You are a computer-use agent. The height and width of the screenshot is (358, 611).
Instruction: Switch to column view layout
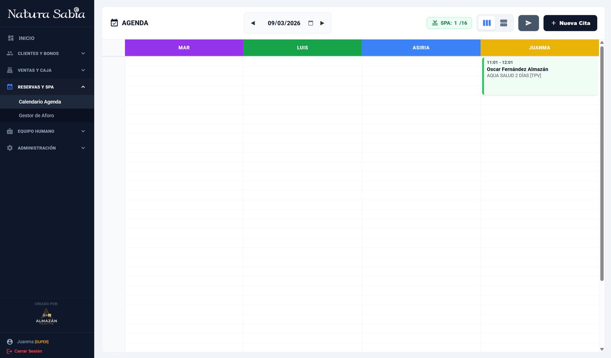(487, 23)
